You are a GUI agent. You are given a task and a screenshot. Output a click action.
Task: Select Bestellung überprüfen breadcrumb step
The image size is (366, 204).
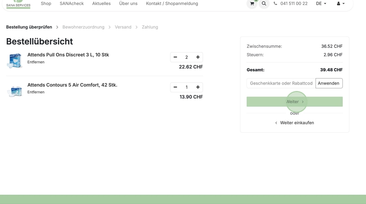[x=29, y=27]
